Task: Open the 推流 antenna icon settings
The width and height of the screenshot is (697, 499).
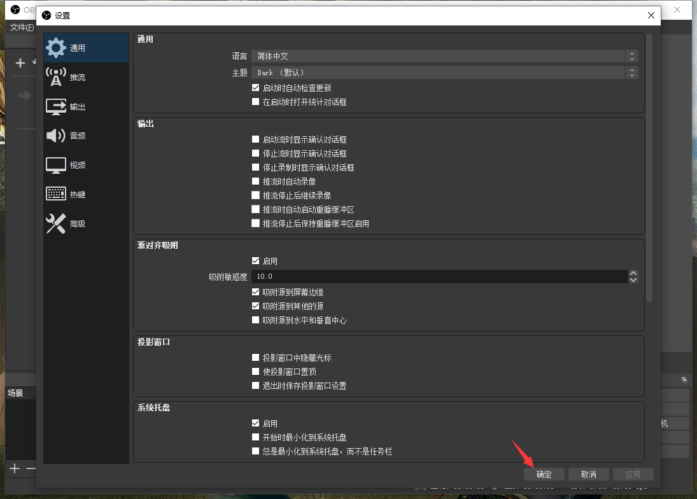Action: (x=56, y=78)
